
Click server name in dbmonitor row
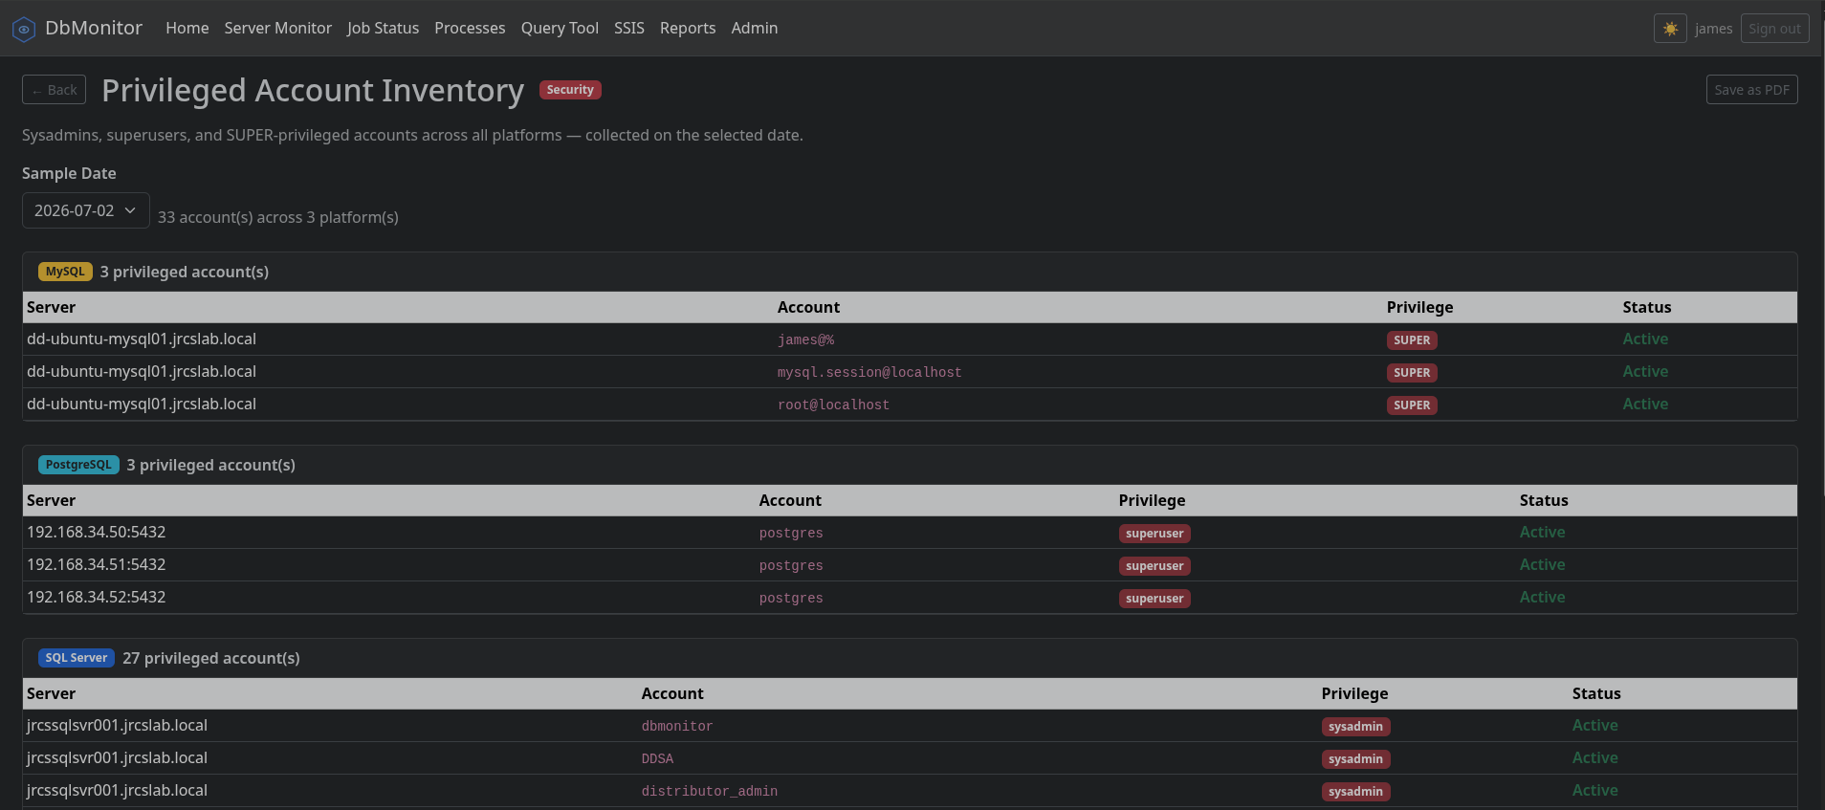point(117,725)
